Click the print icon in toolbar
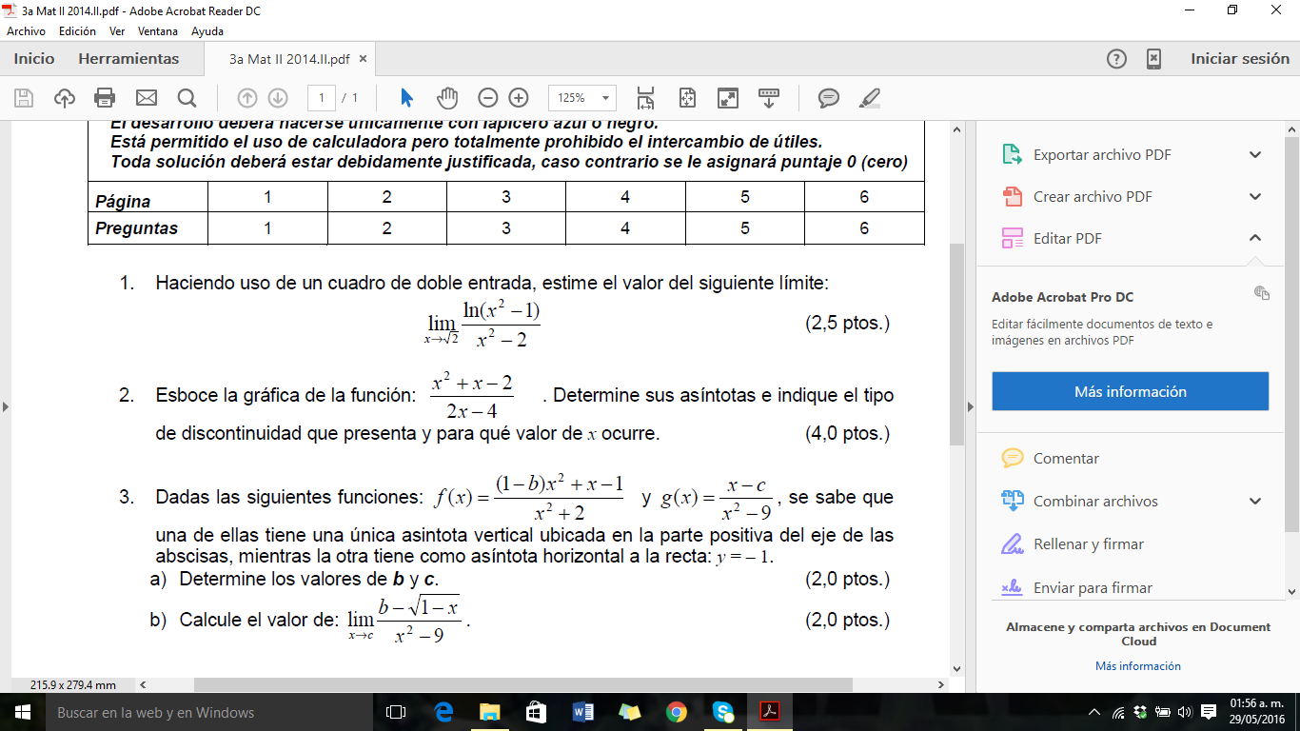Image resolution: width=1300 pixels, height=731 pixels. tap(105, 97)
